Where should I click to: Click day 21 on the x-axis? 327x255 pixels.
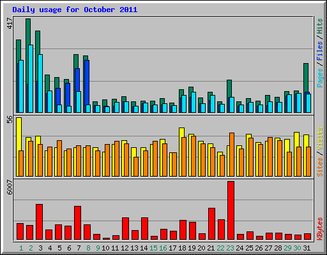211,248
